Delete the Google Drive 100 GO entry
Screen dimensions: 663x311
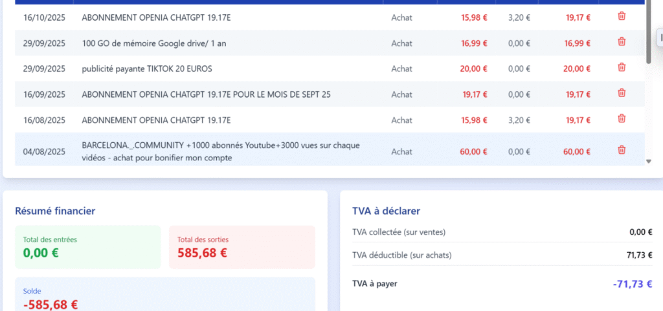click(x=622, y=42)
